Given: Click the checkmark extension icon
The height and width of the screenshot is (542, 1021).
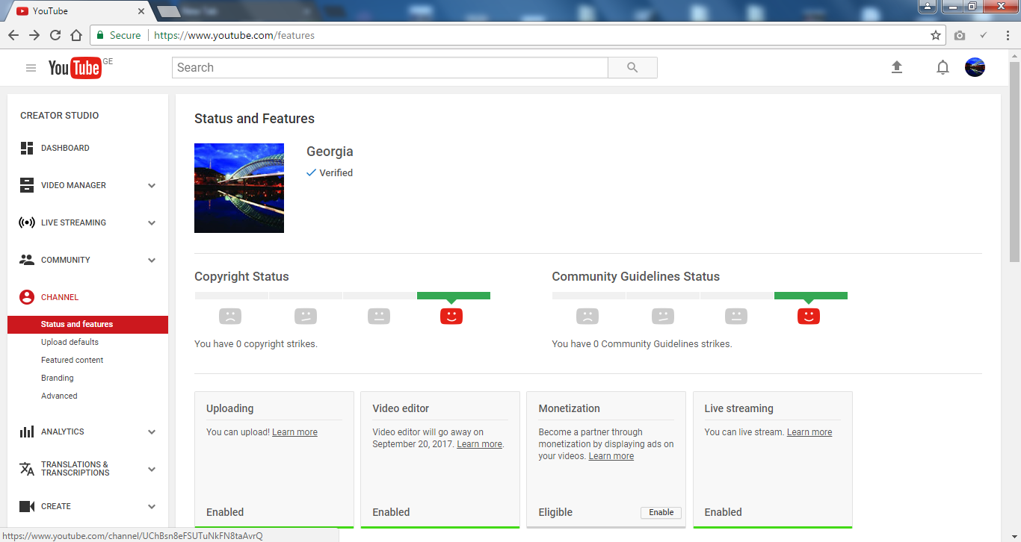Looking at the screenshot, I should [x=984, y=35].
